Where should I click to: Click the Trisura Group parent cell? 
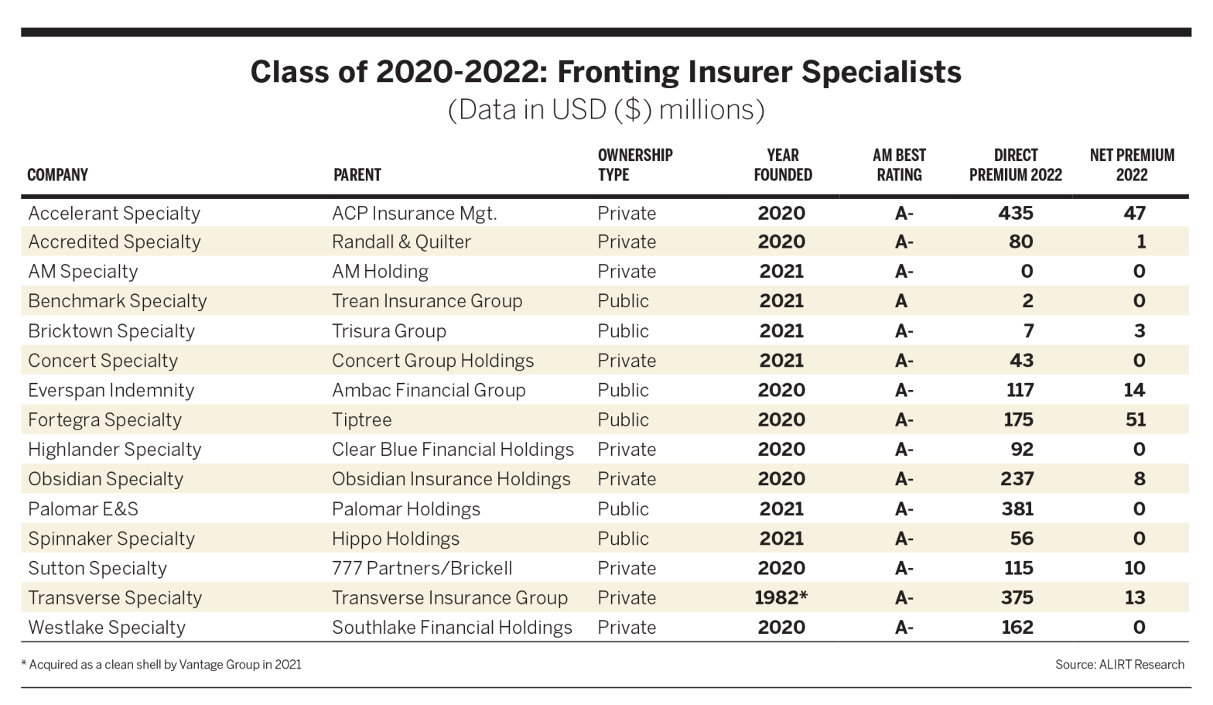click(x=388, y=331)
